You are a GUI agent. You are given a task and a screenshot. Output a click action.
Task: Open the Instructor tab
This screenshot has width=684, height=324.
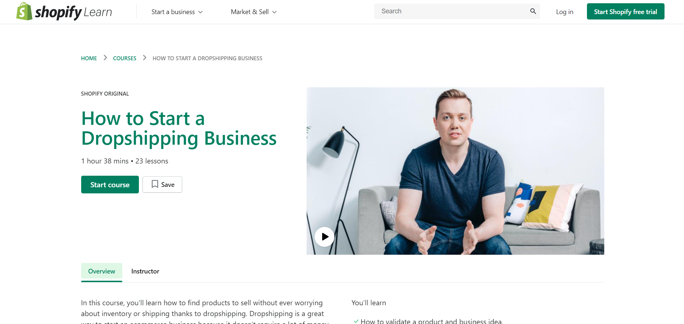(x=145, y=271)
